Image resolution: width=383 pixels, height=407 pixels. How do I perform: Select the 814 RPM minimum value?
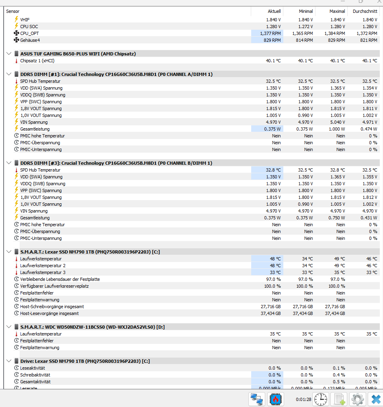point(304,40)
